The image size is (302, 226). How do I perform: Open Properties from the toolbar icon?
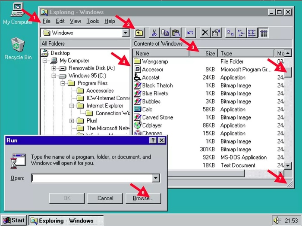216,33
